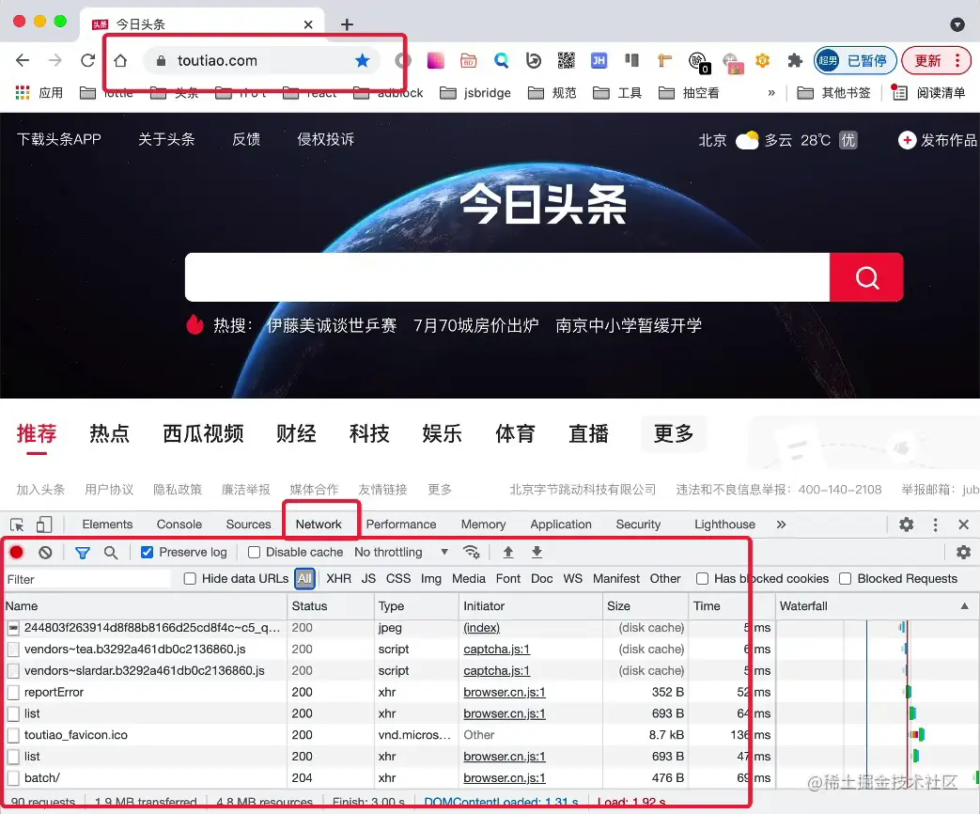Activate the DevTools inspect element picker
This screenshot has height=814, width=980.
pos(18,524)
